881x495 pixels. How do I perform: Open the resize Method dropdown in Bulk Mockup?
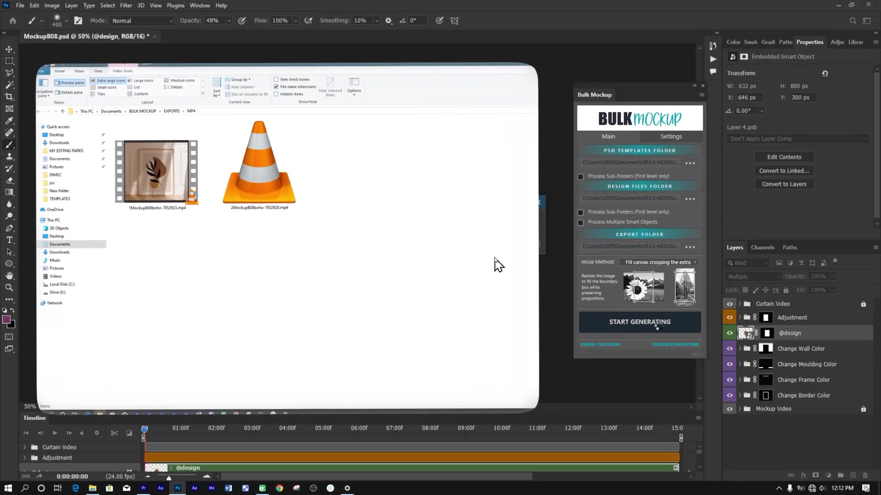pos(659,262)
